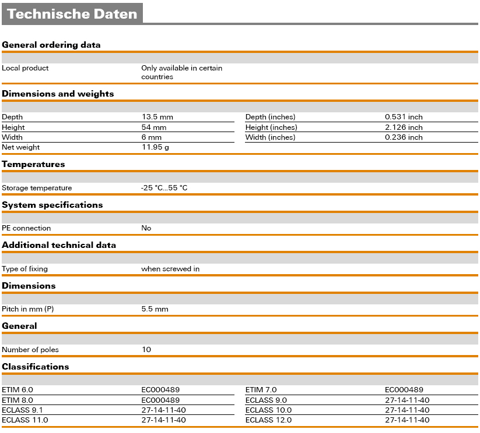Click the 11.95 g net weight value
480x433 pixels.
[x=155, y=148]
